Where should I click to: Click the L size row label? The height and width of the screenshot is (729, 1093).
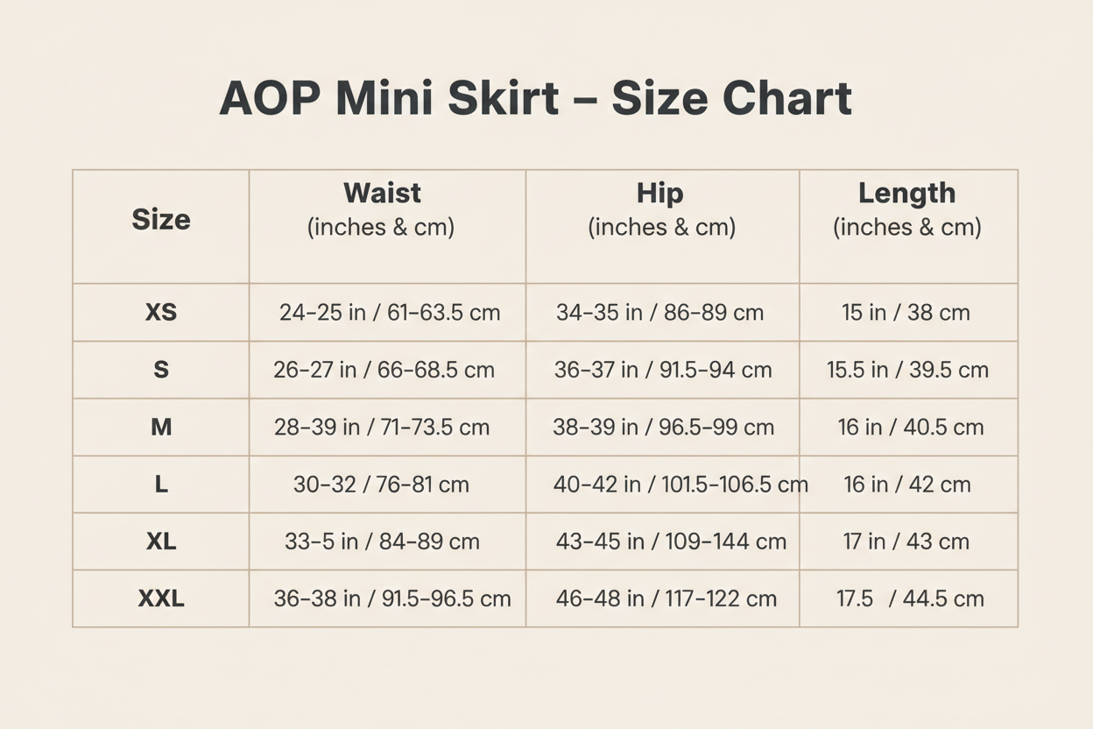coord(161,485)
